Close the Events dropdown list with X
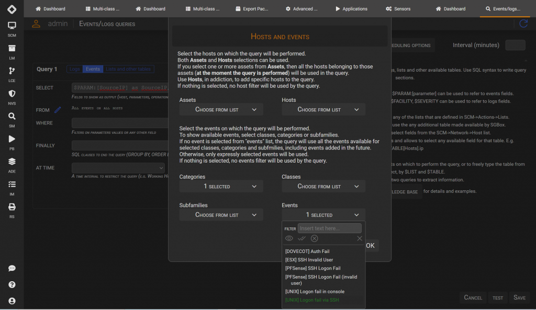Viewport: 536px width, 310px height. 359,238
